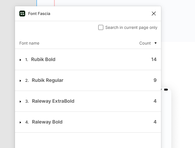This screenshot has height=148, width=195.
Task: Toggle Count sort order arrow
Action: coord(156,43)
